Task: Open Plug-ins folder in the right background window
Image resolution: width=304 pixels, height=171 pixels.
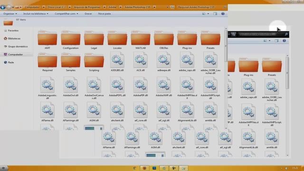Action: point(248,66)
